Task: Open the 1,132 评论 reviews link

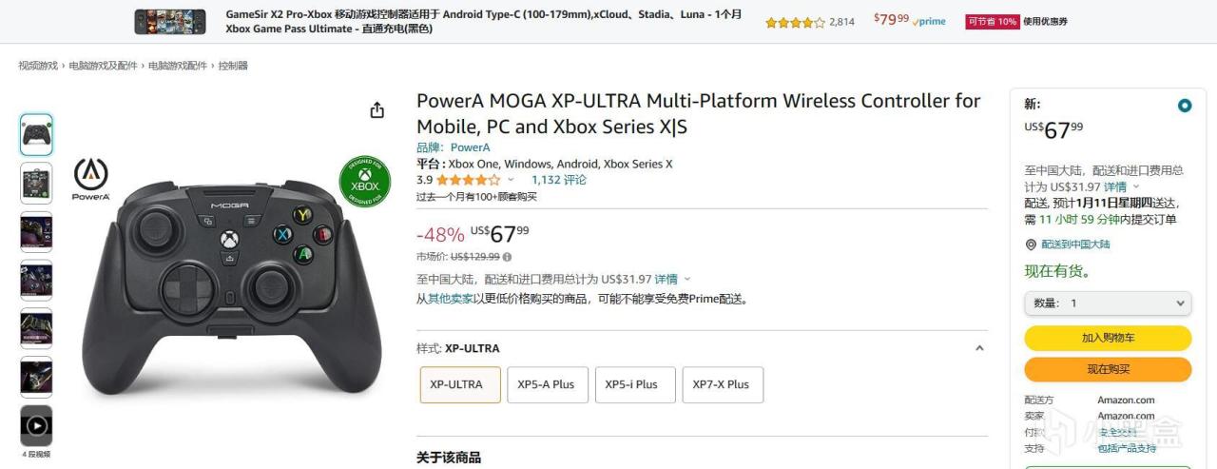Action: (558, 180)
